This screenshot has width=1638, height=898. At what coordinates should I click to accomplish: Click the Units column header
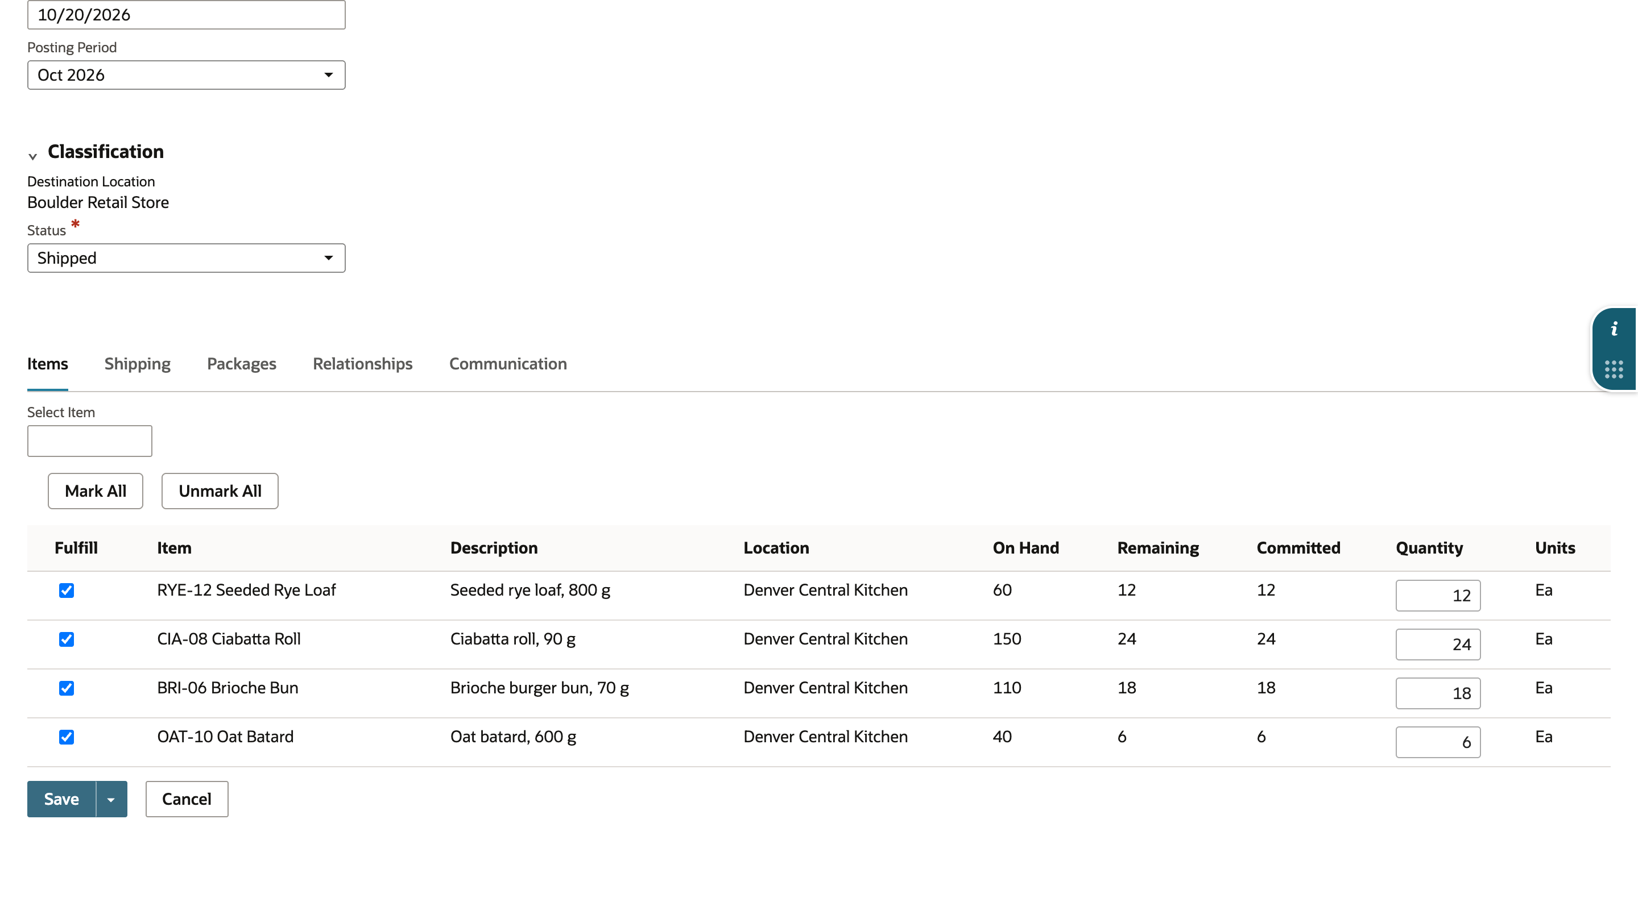pyautogui.click(x=1555, y=548)
